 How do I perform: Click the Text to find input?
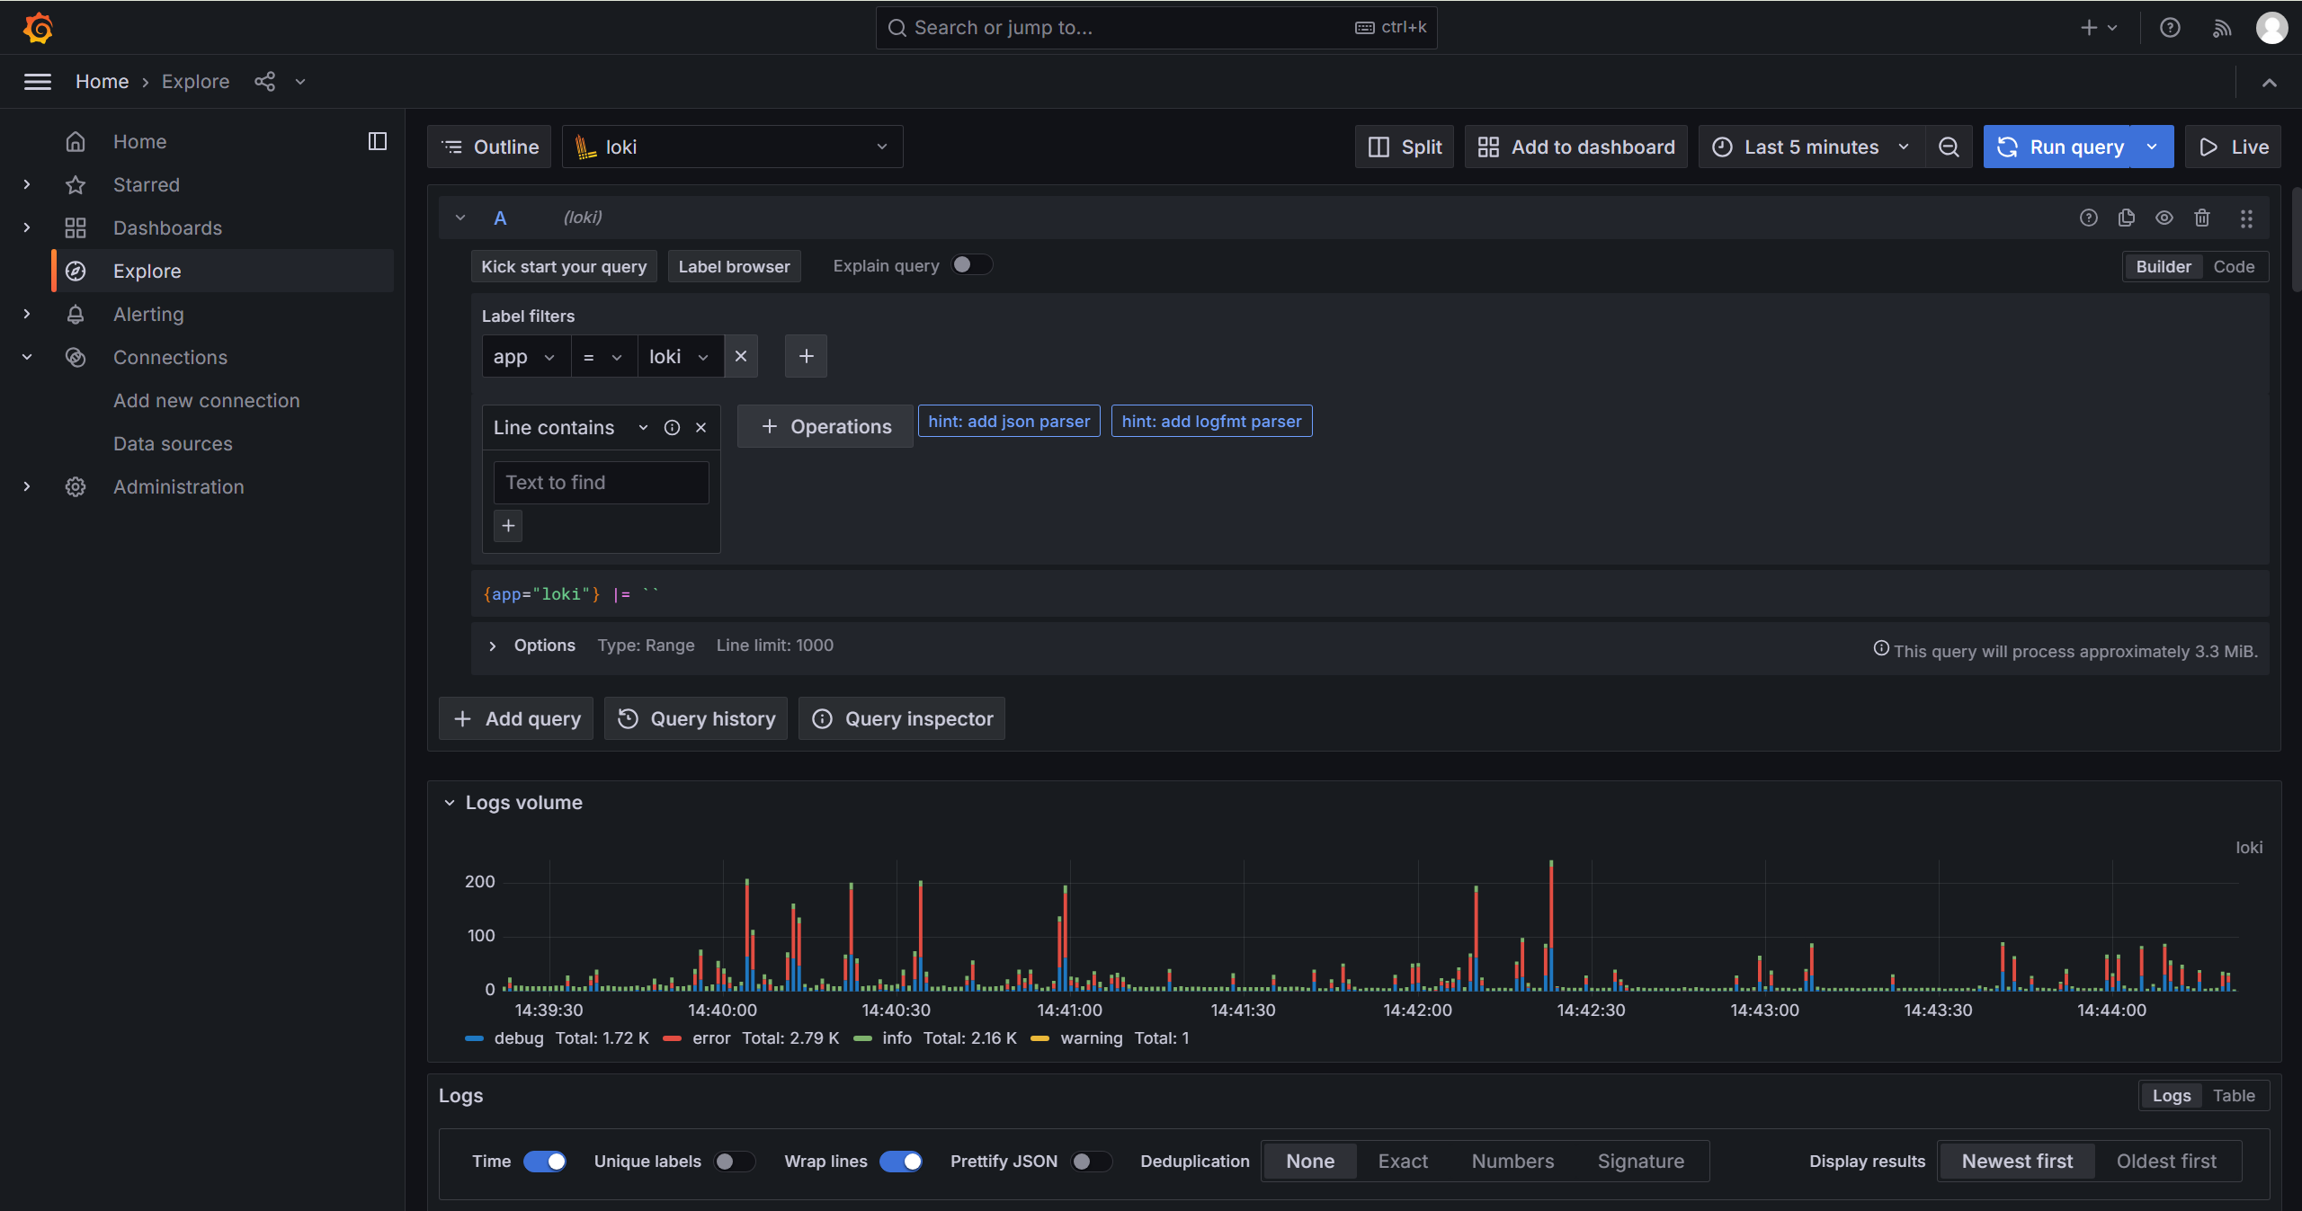click(x=601, y=483)
